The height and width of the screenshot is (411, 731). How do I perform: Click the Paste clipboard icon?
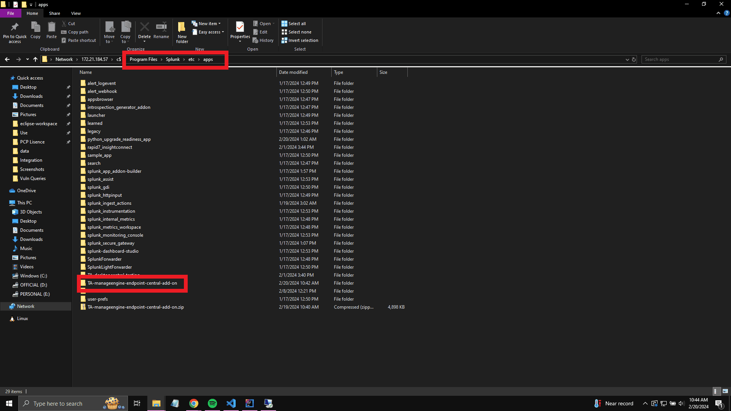pos(51,27)
